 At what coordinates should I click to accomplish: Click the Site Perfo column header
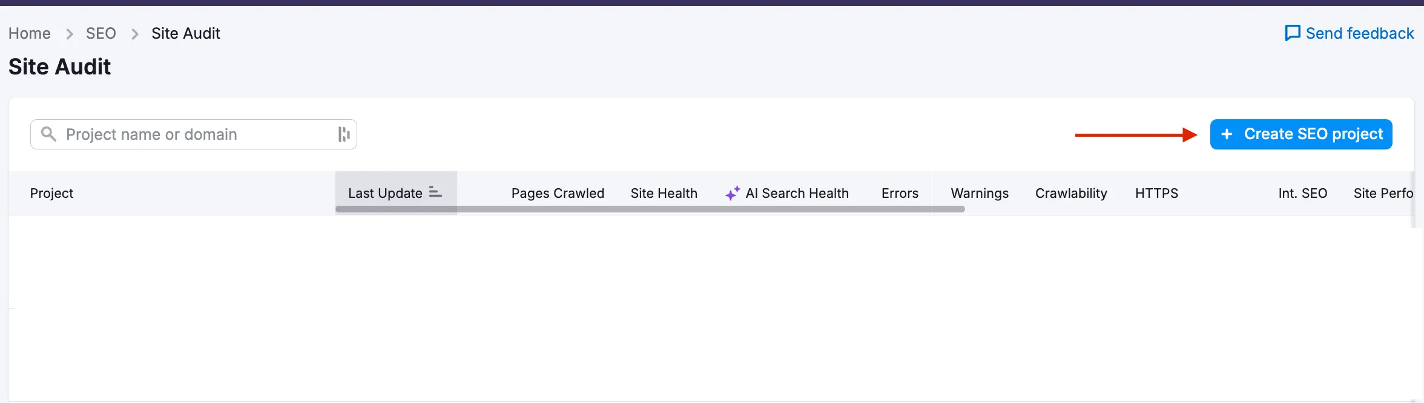pos(1383,193)
